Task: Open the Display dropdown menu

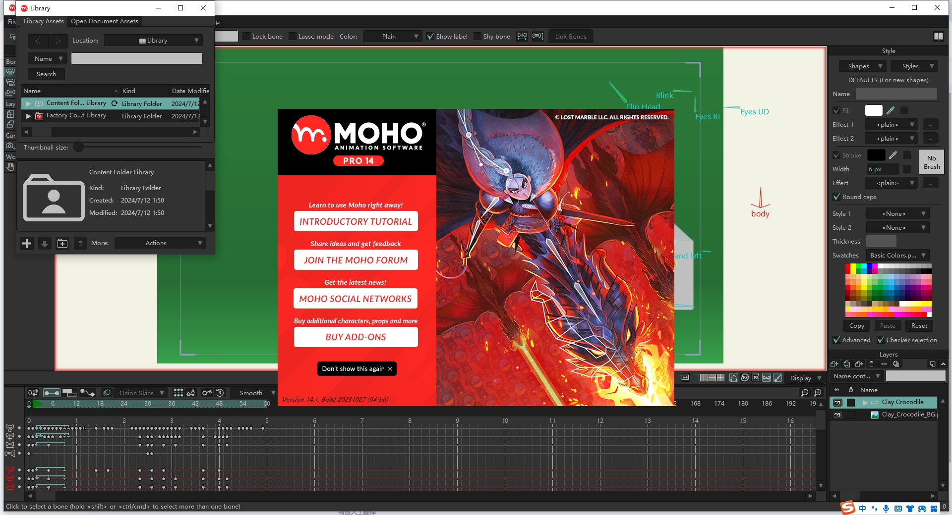Action: (x=804, y=378)
